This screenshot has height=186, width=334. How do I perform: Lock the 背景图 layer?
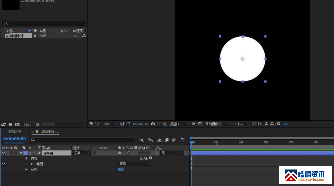(16, 153)
